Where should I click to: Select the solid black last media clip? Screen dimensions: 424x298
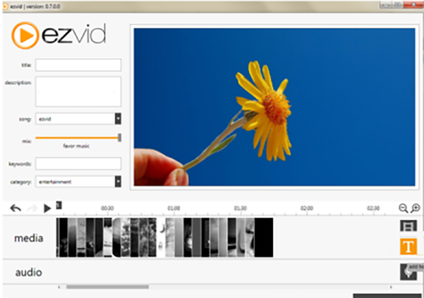click(x=264, y=237)
